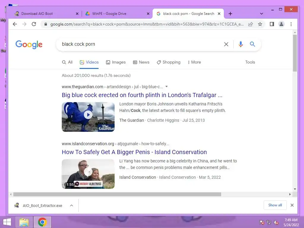This screenshot has width=304, height=228.
Task: Submit search with magnifier icon
Action: click(252, 44)
